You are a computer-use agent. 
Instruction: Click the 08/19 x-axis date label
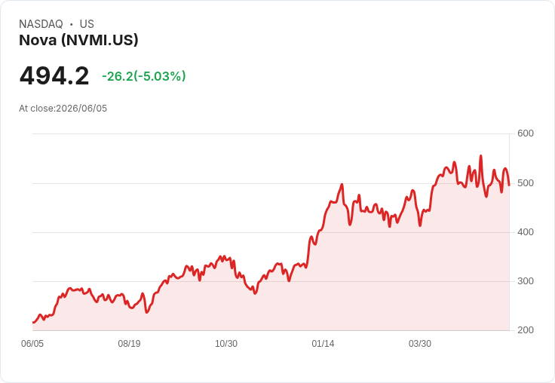pos(129,344)
